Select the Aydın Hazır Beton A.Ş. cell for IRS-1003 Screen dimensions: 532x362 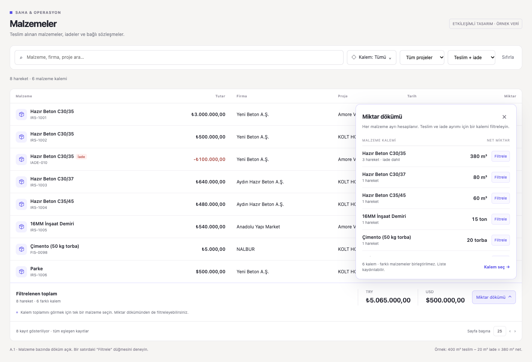[x=260, y=182]
